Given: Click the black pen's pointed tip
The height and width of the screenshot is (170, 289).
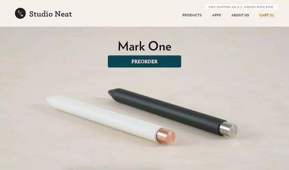Looking at the screenshot, I should [112, 92].
